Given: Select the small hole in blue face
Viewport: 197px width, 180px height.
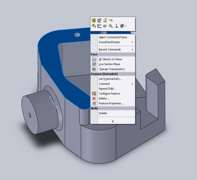Looking at the screenshot, I should (77, 35).
